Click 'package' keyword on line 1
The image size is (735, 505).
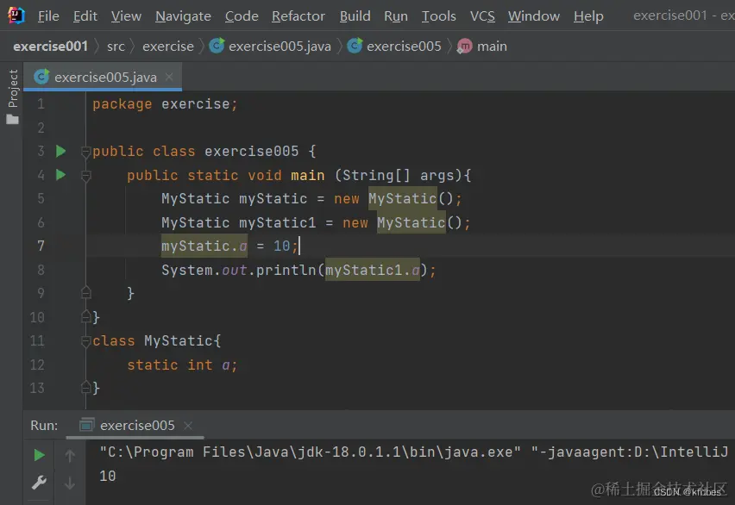(122, 104)
